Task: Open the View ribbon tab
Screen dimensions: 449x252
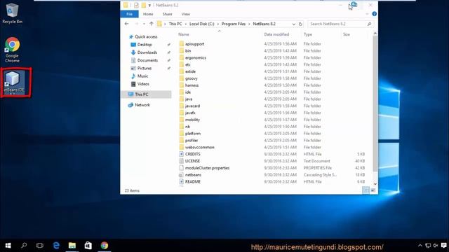Action: pyautogui.click(x=185, y=14)
